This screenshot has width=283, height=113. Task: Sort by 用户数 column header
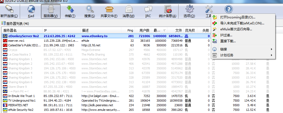click(142, 30)
